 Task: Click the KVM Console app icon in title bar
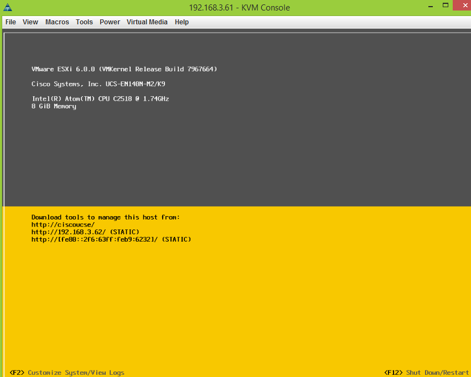click(x=8, y=7)
